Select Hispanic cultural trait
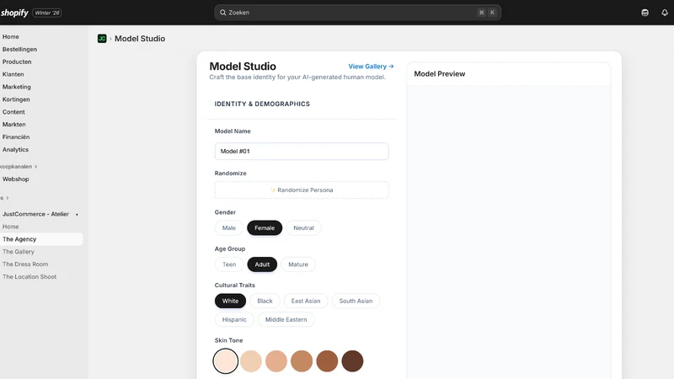 click(x=234, y=319)
